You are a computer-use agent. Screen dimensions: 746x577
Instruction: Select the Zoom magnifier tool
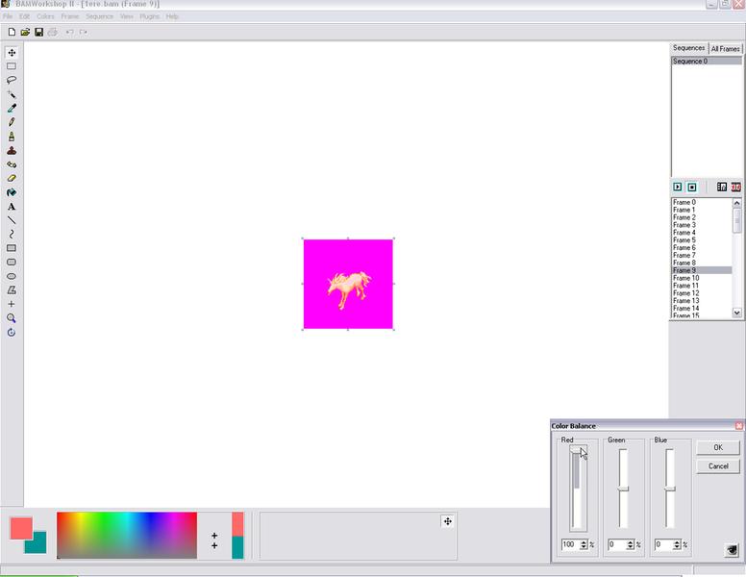click(x=12, y=318)
